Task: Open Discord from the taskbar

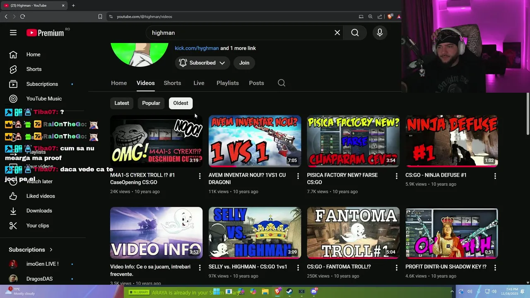Action: [x=314, y=292]
